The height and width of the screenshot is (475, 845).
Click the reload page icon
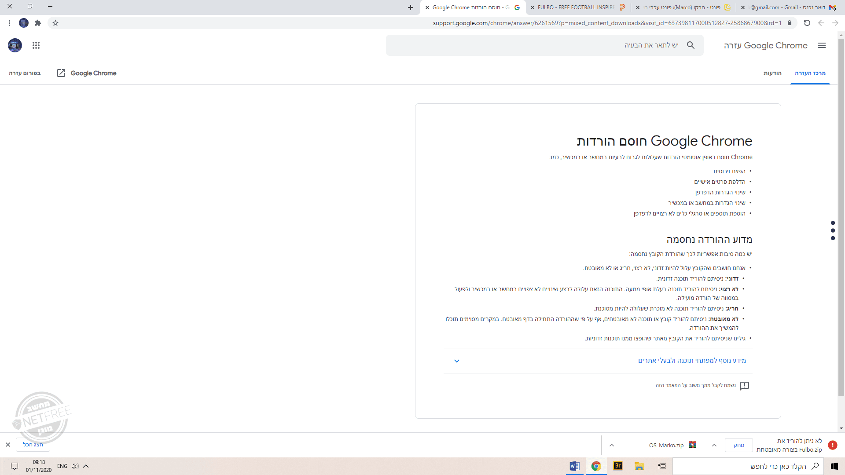click(807, 23)
